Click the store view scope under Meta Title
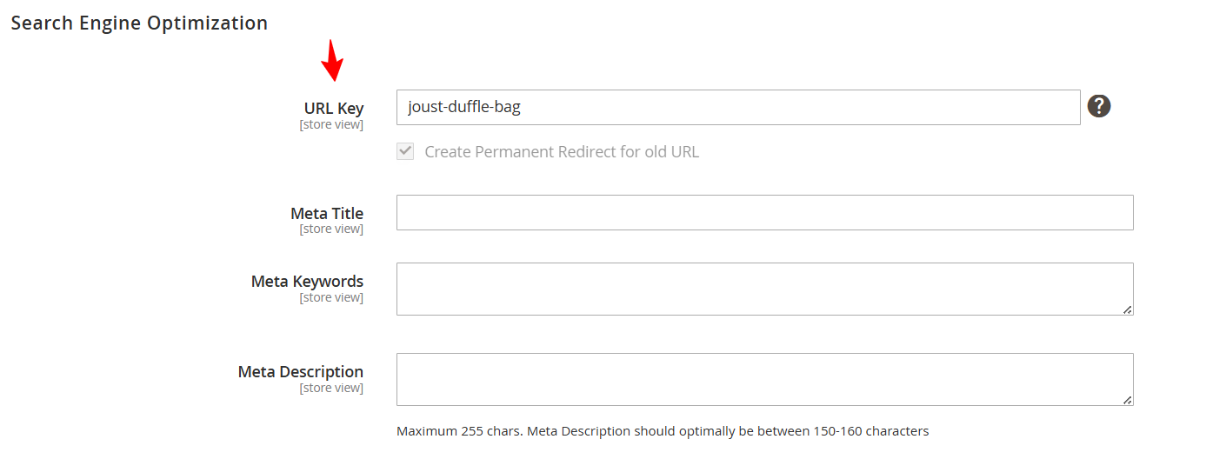 pos(331,229)
